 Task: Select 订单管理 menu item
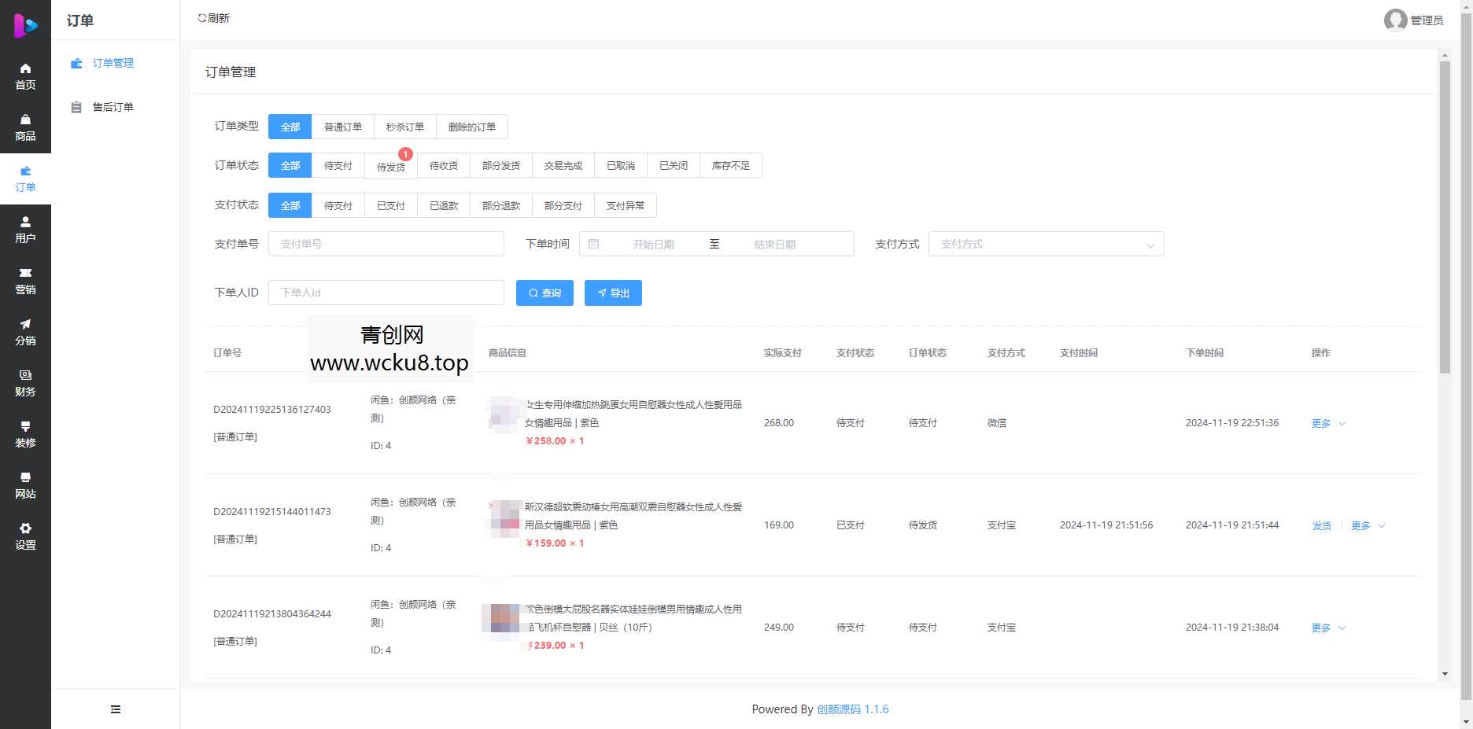click(x=113, y=63)
